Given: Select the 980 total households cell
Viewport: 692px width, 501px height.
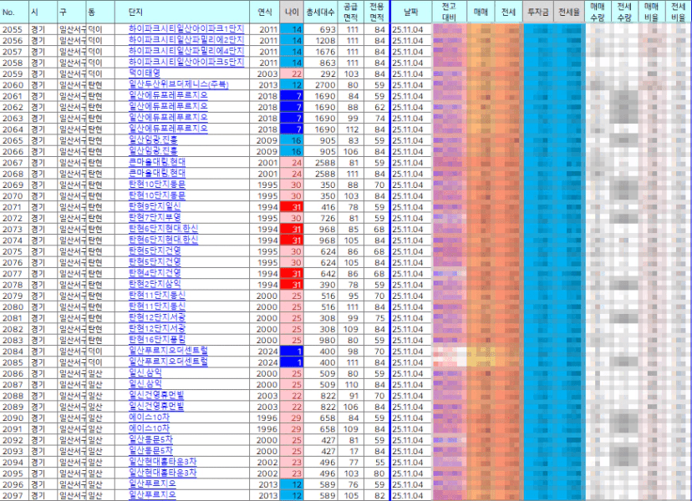Looking at the screenshot, I should [320, 340].
